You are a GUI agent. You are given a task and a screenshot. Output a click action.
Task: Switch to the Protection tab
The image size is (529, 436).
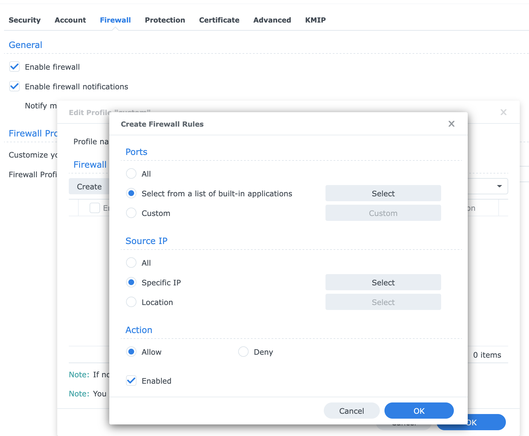click(x=165, y=20)
